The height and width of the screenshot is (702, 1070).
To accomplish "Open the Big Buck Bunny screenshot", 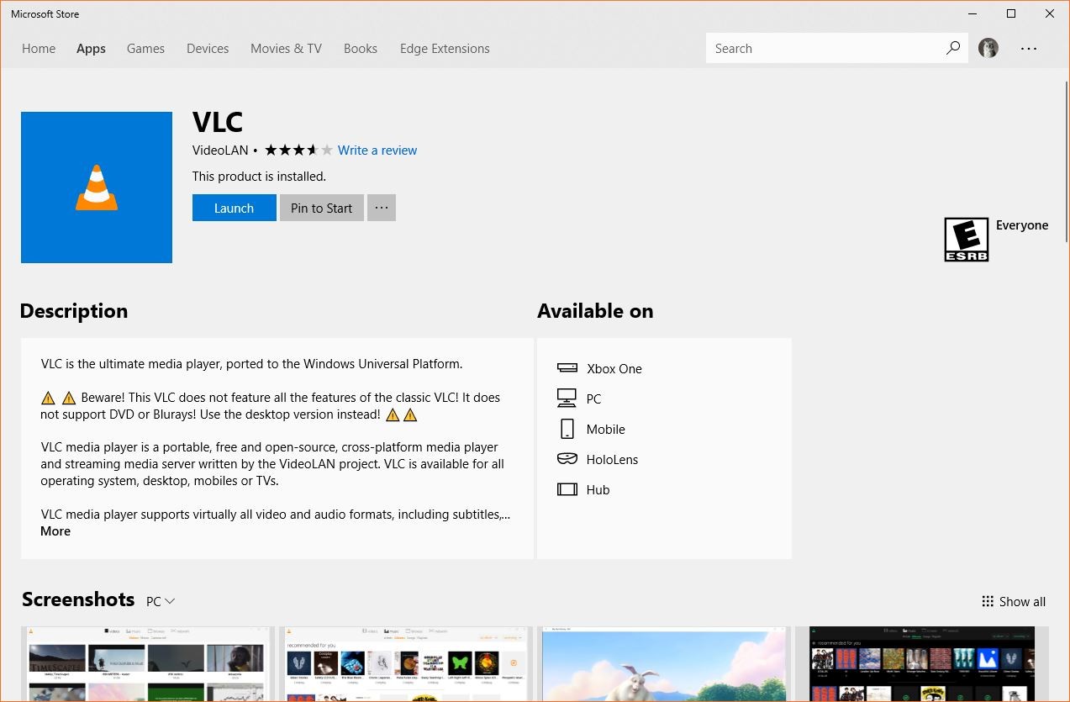I will (x=664, y=664).
